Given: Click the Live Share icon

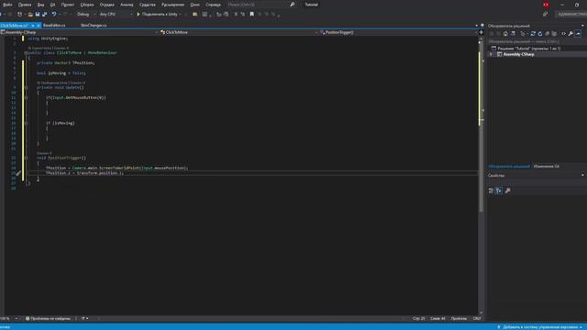Looking at the screenshot, I should point(545,15).
